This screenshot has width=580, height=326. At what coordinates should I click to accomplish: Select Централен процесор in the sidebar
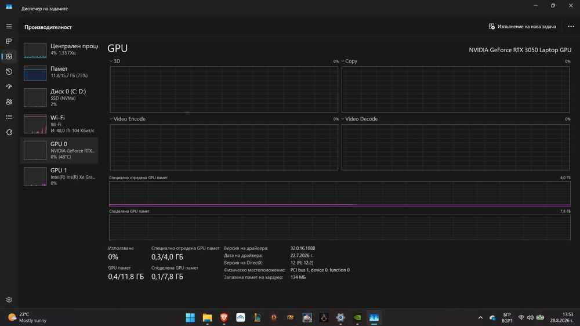pos(59,49)
